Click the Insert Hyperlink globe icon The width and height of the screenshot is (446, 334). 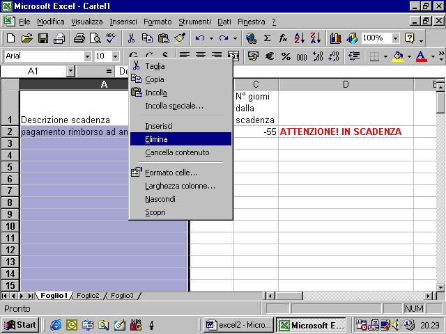252,38
